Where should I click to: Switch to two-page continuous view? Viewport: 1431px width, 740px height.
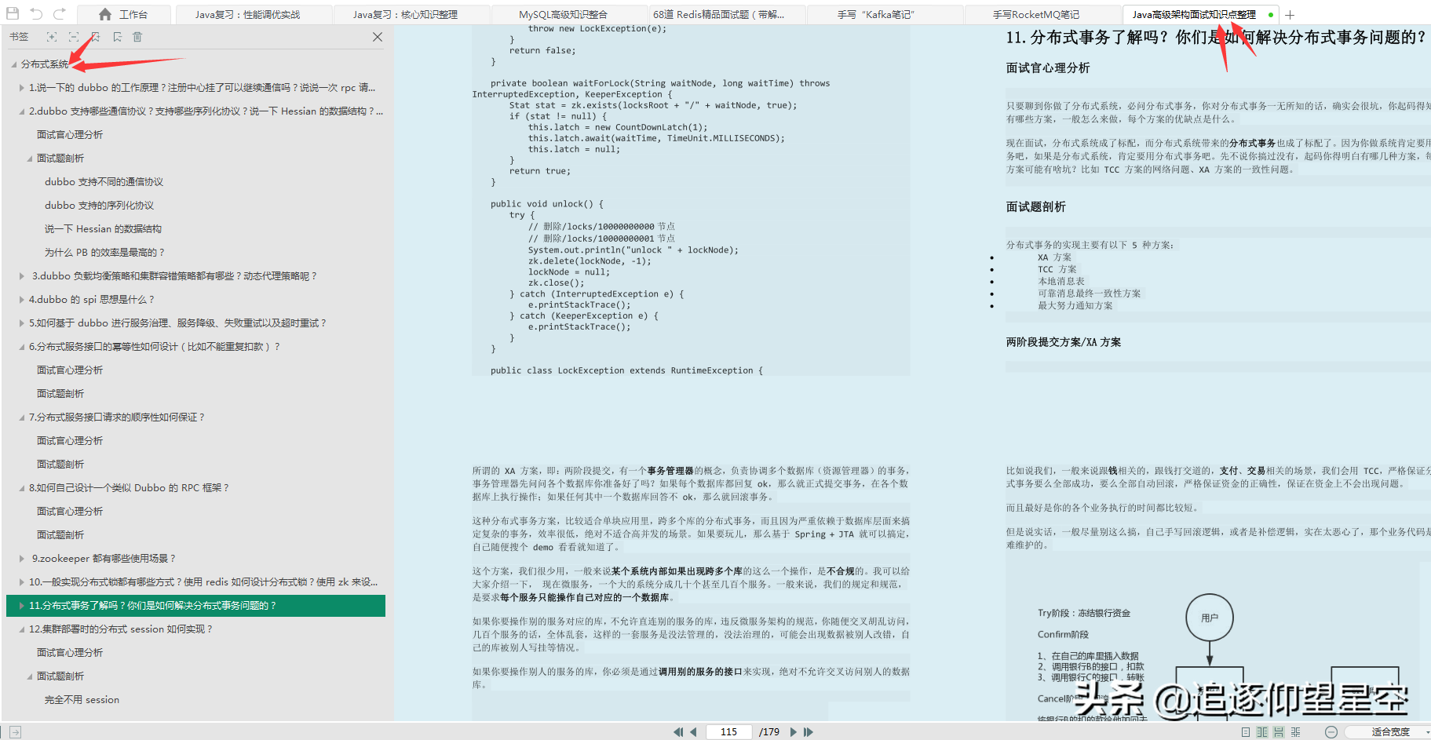point(1296,732)
